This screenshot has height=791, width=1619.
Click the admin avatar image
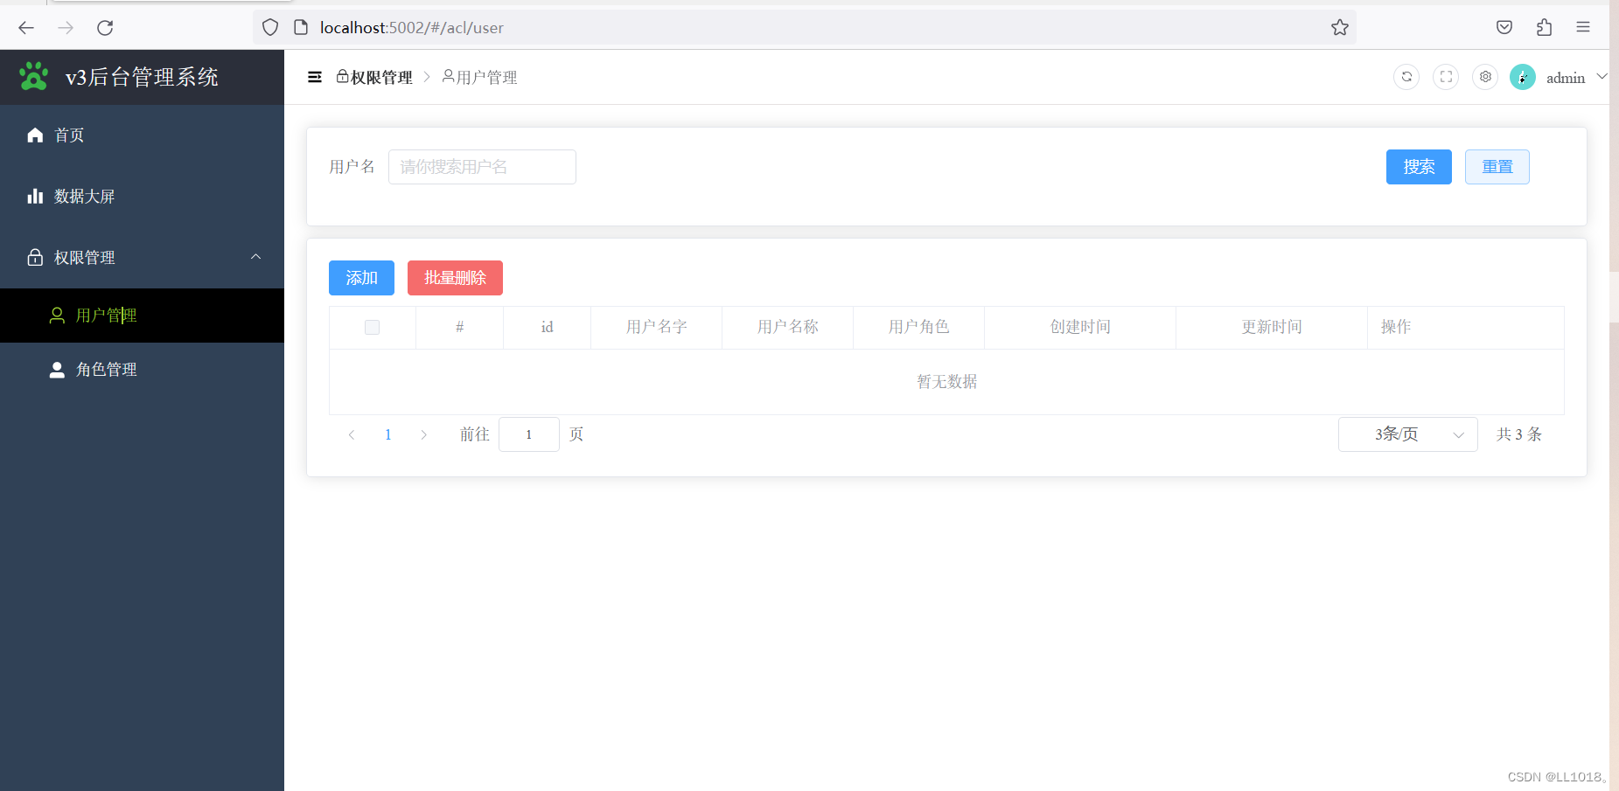(x=1523, y=77)
